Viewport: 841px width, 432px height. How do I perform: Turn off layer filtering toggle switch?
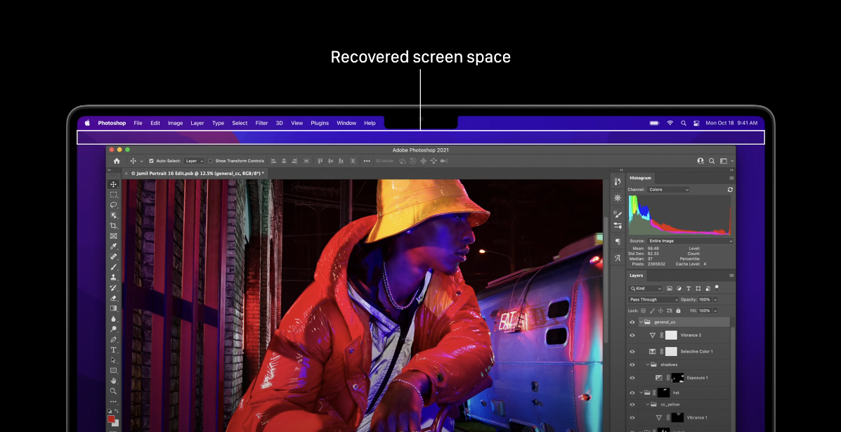point(717,288)
